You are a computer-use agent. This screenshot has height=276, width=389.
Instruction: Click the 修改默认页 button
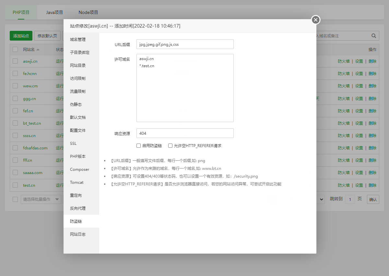(x=47, y=36)
